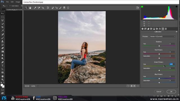This screenshot has width=180, height=101.
Task: Open Photoshop Image menu
Action: point(18,2)
